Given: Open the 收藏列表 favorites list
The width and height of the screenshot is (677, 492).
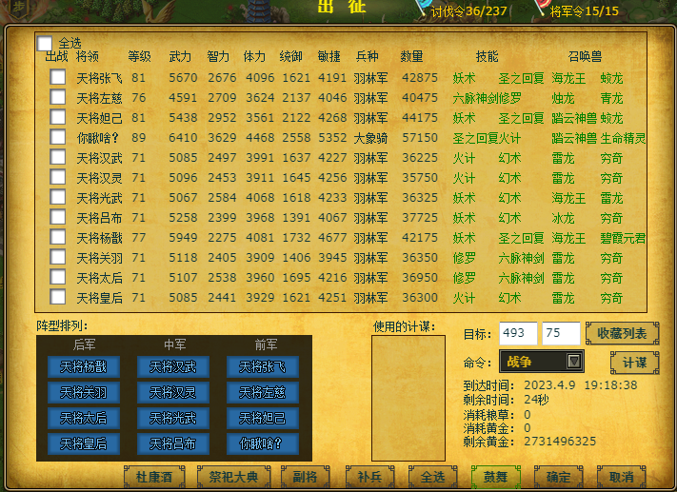Looking at the screenshot, I should coord(622,333).
